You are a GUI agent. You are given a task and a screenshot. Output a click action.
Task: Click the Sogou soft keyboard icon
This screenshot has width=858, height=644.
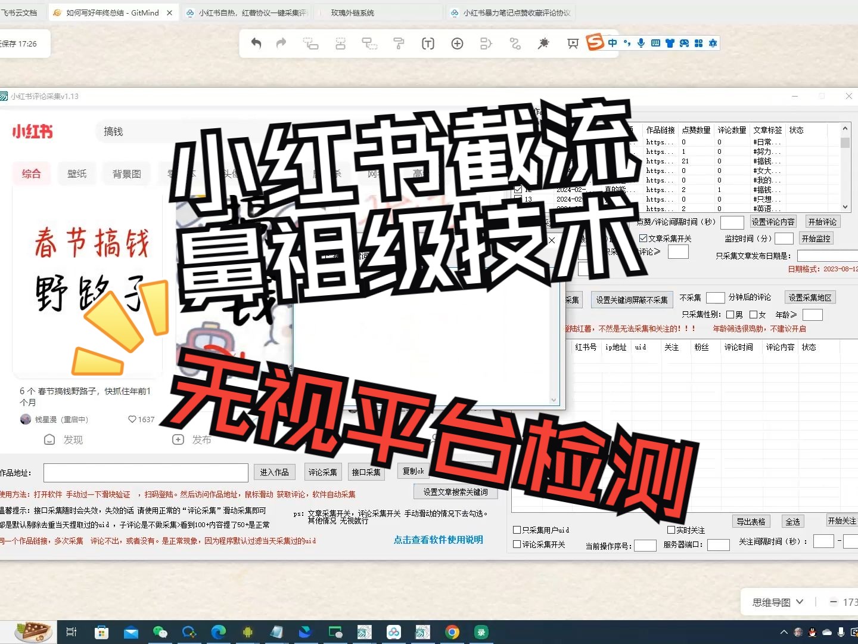click(655, 43)
